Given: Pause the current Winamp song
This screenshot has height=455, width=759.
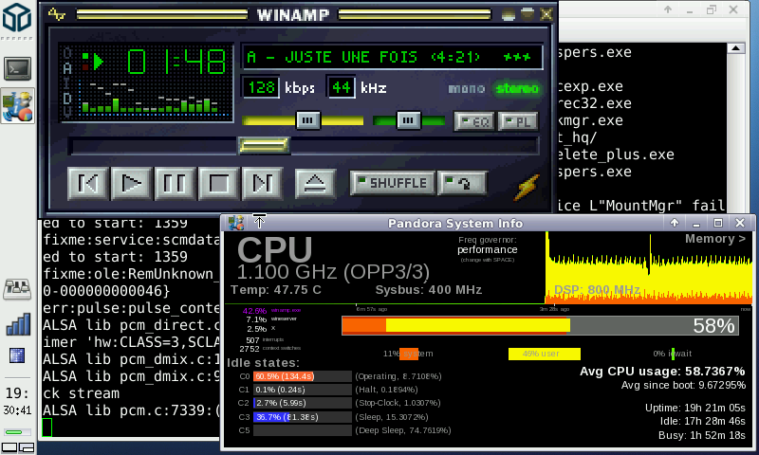Looking at the screenshot, I should coord(176,183).
